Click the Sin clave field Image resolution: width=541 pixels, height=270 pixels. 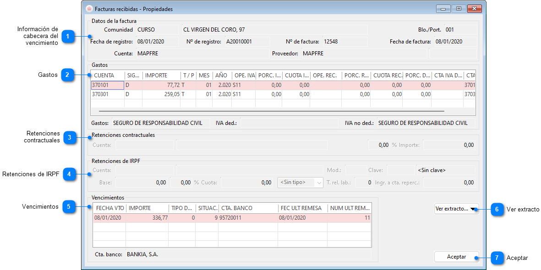pos(446,170)
